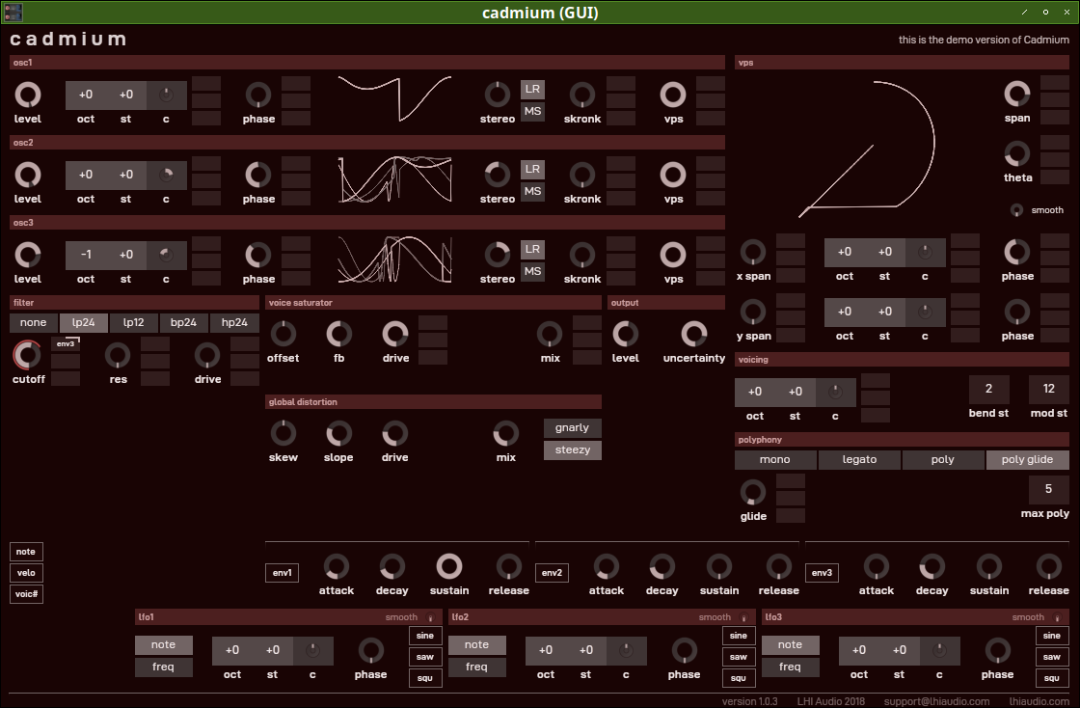Click the osc2 vps knob

point(673,175)
